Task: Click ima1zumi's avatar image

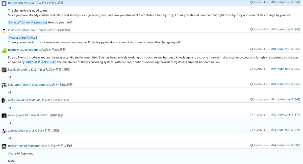Action: [4, 31]
